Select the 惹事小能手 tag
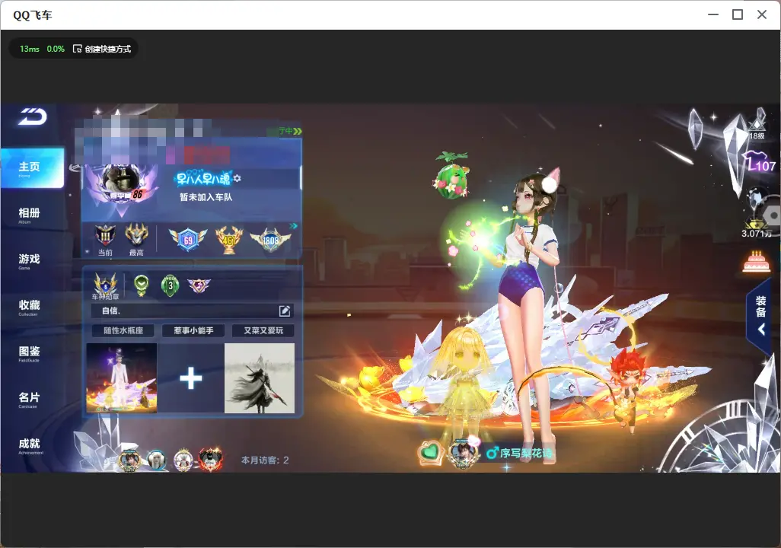Image resolution: width=781 pixels, height=548 pixels. click(193, 330)
